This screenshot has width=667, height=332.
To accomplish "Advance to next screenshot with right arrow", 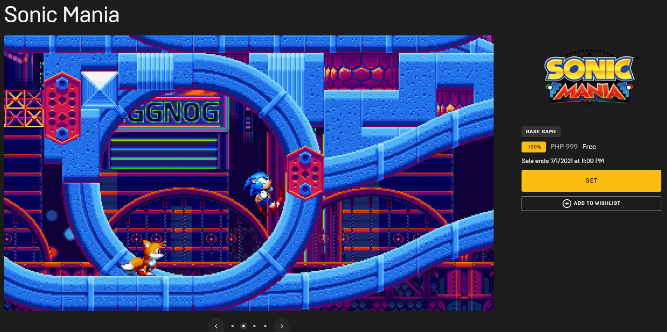I will pos(282,326).
